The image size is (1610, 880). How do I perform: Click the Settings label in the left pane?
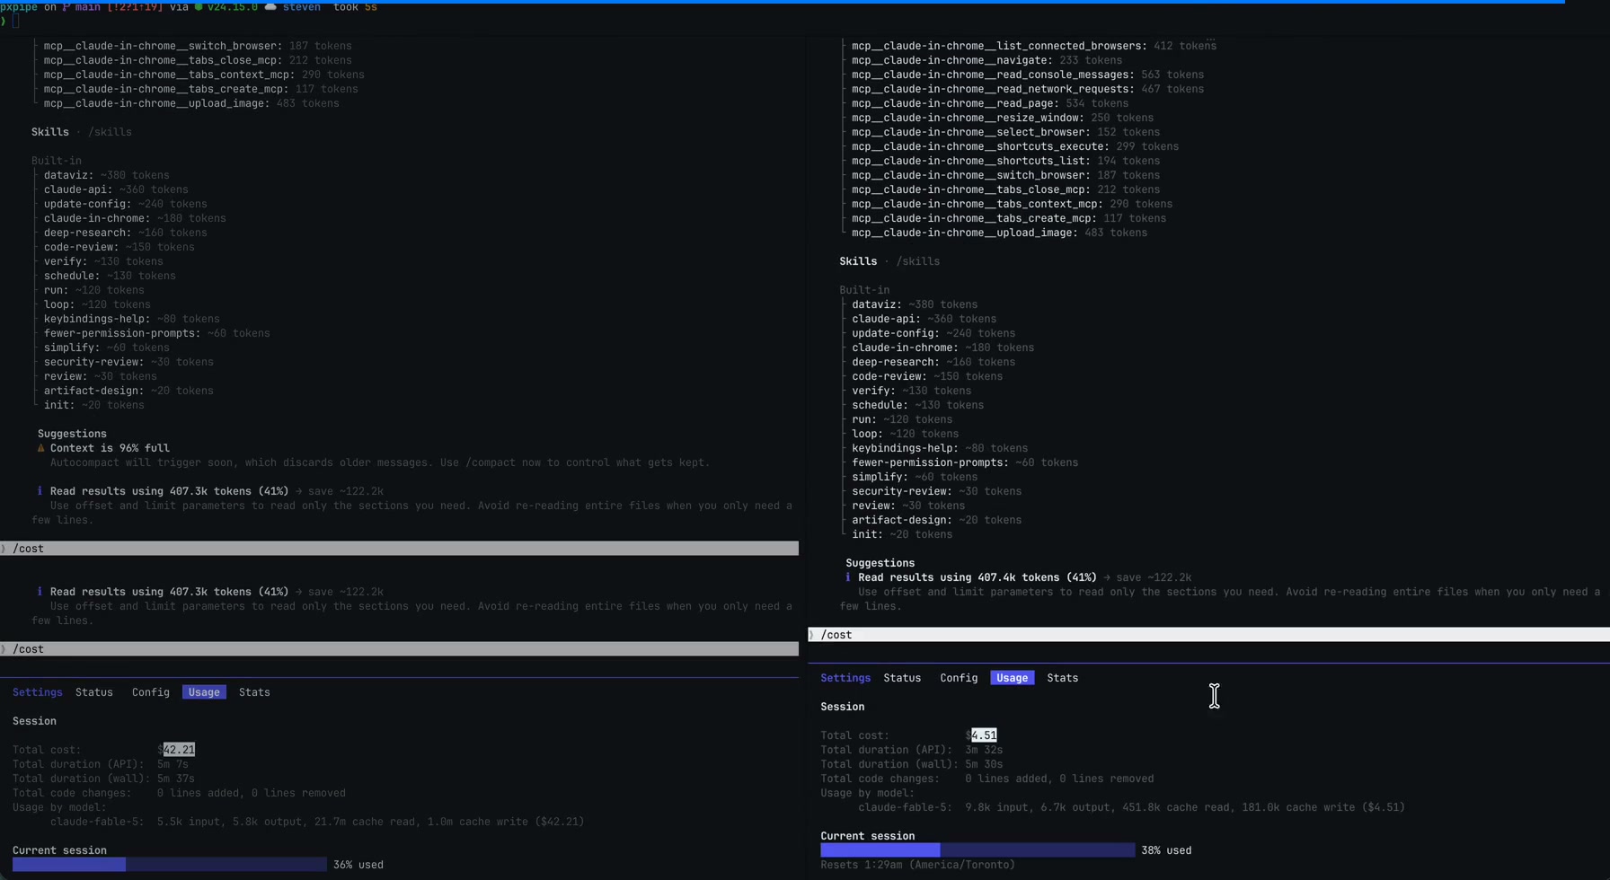click(38, 692)
